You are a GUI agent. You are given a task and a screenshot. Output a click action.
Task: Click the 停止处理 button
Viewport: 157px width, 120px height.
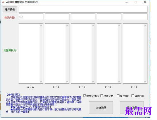(132, 108)
